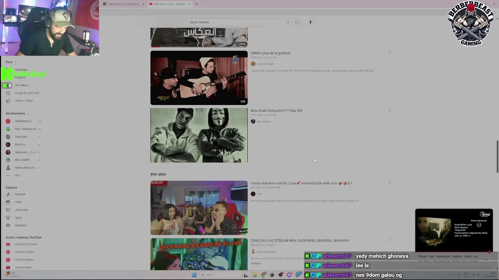This screenshot has width=499, height=280.
Task: Open Gooba reaction matchy title link
Action: [x=301, y=183]
